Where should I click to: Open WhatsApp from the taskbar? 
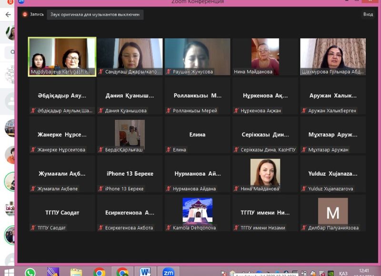pyautogui.click(x=30, y=272)
